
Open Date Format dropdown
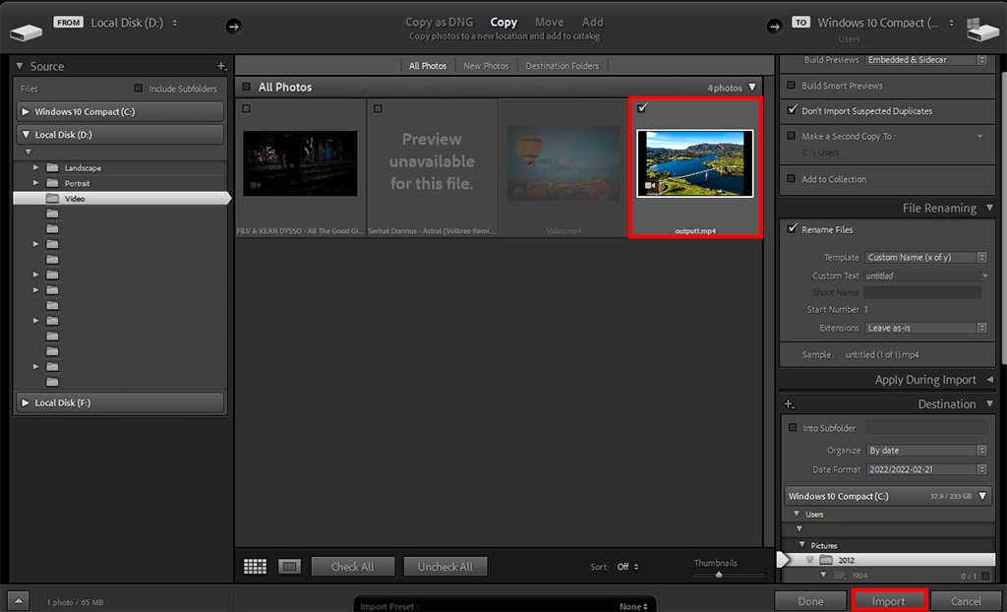[927, 470]
